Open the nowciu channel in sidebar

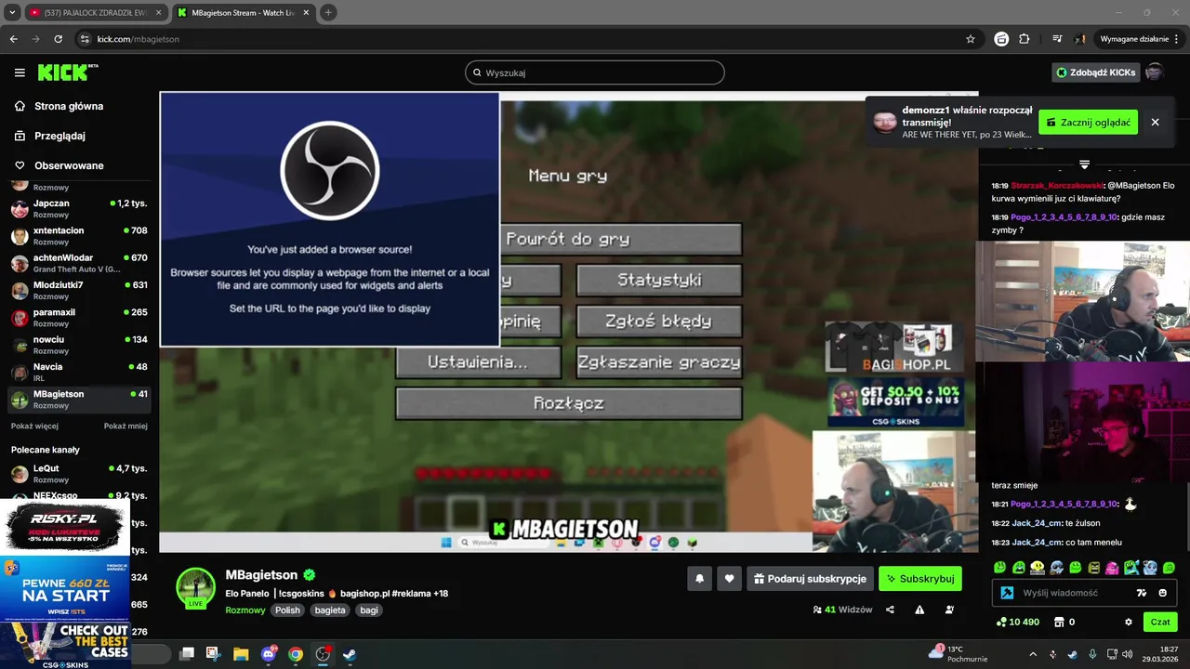click(79, 345)
